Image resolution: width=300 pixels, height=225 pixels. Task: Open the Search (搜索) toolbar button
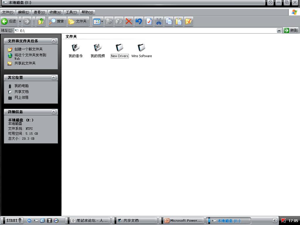click(x=57, y=21)
